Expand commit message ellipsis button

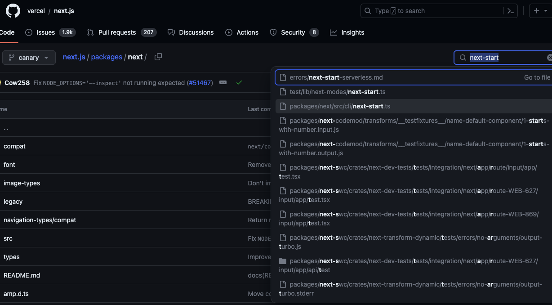tap(223, 83)
